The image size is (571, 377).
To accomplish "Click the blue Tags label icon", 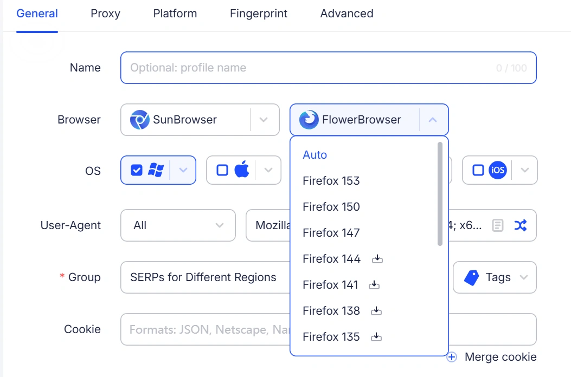I will point(472,278).
